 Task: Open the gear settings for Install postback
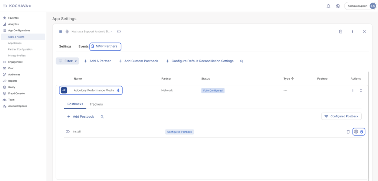356,132
